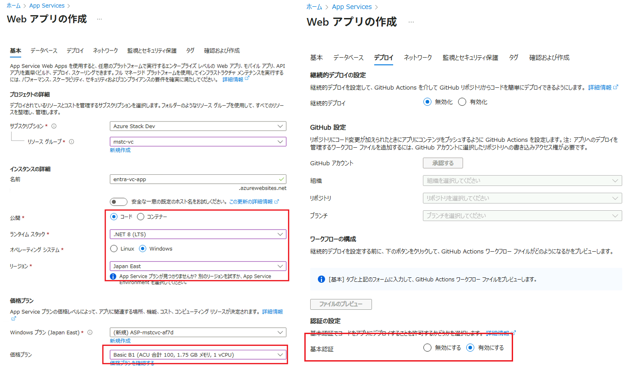Click info icon beside リソース グループ label
The height and width of the screenshot is (371, 633).
[x=71, y=142]
